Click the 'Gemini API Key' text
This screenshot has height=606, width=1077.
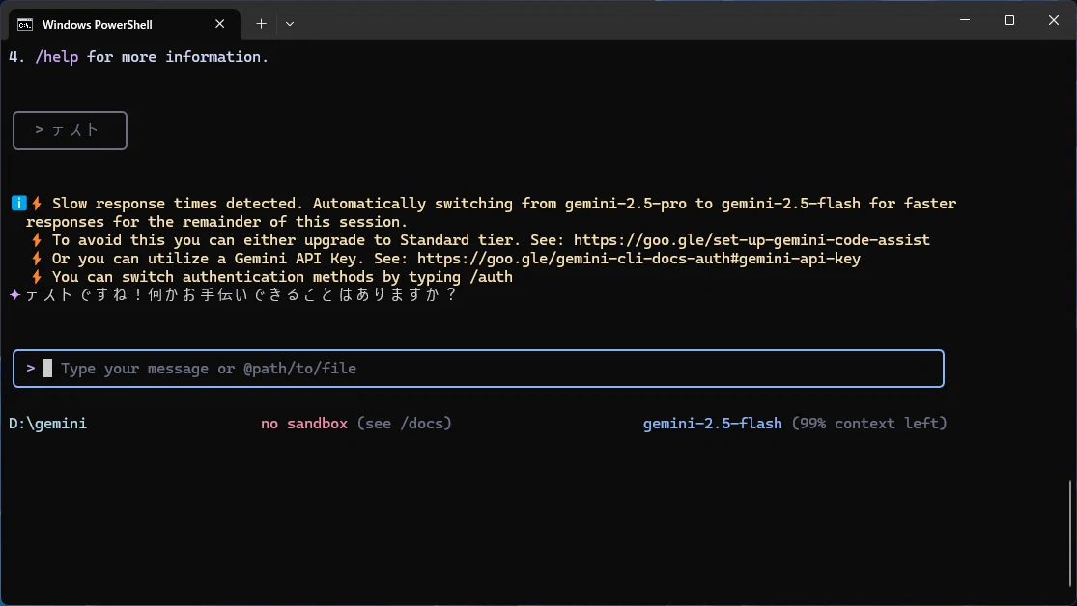(298, 259)
